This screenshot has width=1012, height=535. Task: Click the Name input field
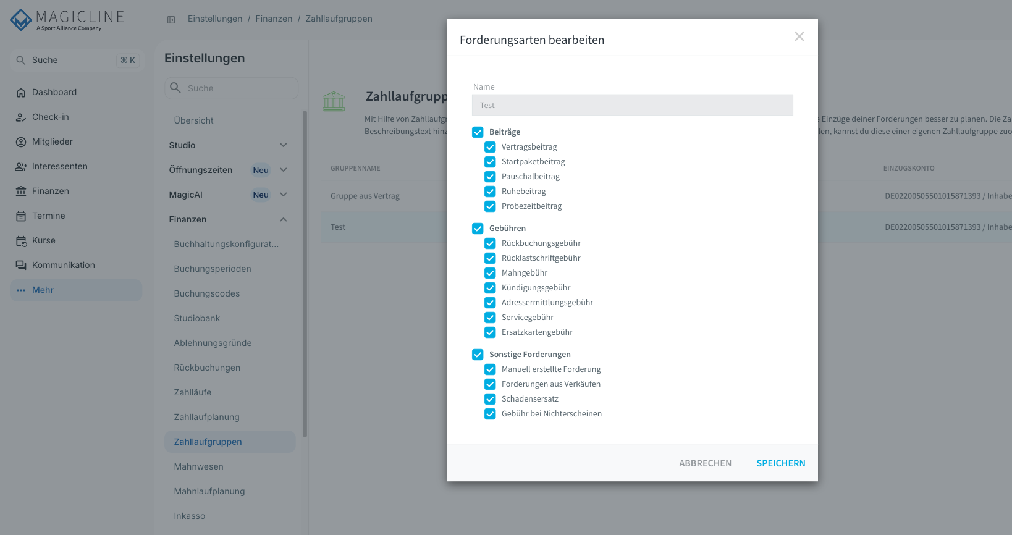(633, 105)
